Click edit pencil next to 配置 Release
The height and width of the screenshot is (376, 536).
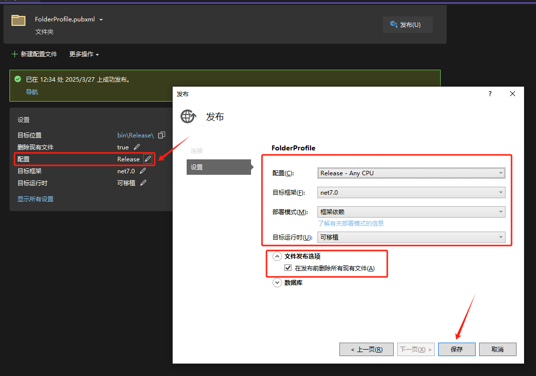(147, 159)
